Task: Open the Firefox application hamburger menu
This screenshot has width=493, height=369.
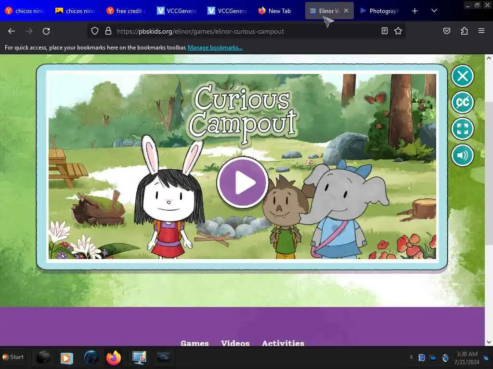Action: click(481, 31)
